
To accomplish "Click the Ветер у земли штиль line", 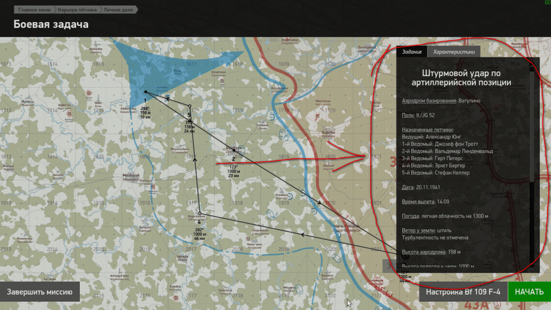I will 426,230.
